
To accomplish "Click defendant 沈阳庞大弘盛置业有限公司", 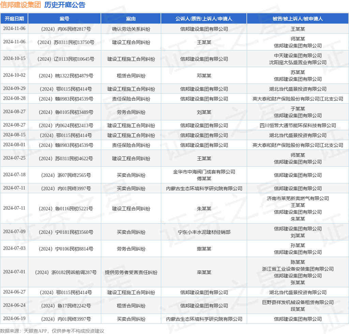I will [x=298, y=62].
